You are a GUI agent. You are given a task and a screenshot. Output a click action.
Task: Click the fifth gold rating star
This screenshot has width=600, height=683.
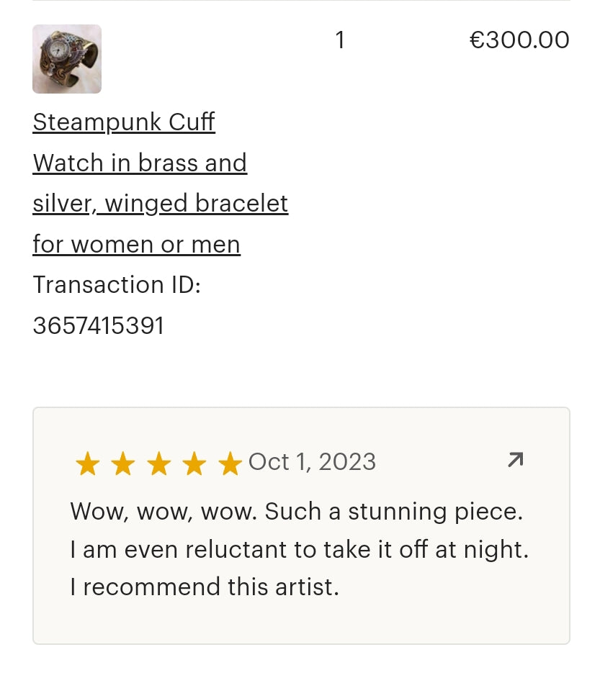coord(230,464)
